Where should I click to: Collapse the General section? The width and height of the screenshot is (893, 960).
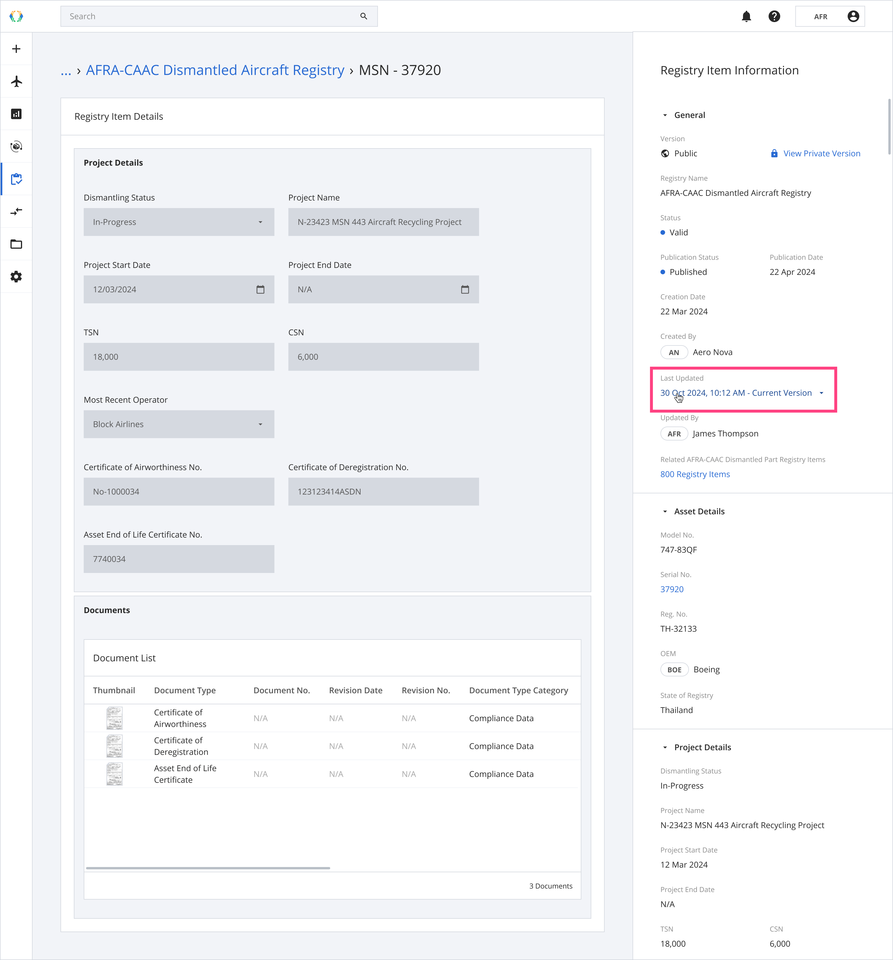[665, 115]
